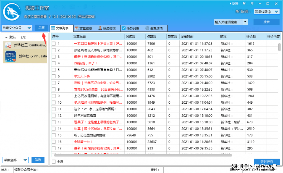Click the 新华社 account avatar thumbnail

pyautogui.click(x=11, y=56)
